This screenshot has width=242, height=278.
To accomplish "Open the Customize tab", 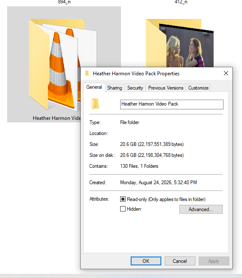I will click(x=198, y=88).
